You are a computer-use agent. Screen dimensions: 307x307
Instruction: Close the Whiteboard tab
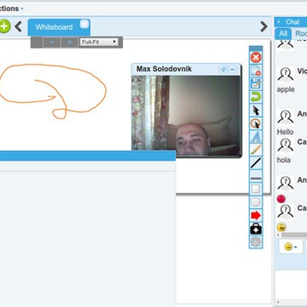tap(84, 24)
